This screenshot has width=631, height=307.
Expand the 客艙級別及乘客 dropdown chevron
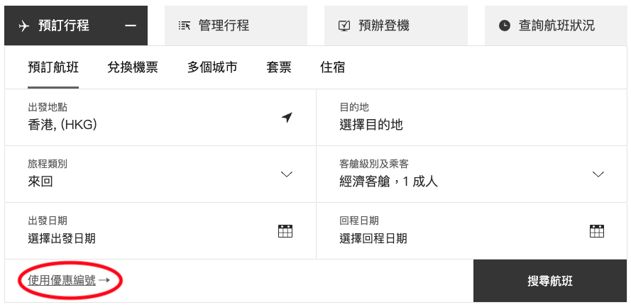point(598,174)
